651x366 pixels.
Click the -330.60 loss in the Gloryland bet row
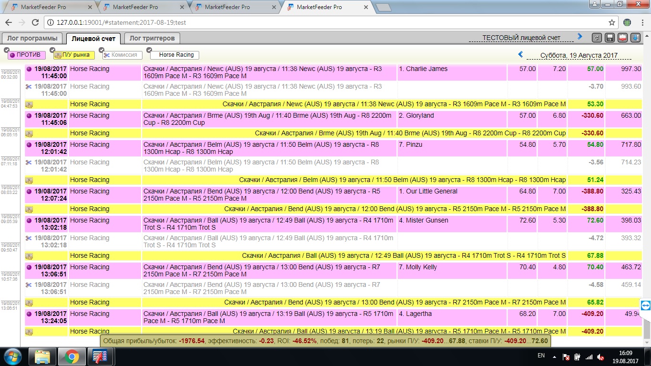click(592, 116)
